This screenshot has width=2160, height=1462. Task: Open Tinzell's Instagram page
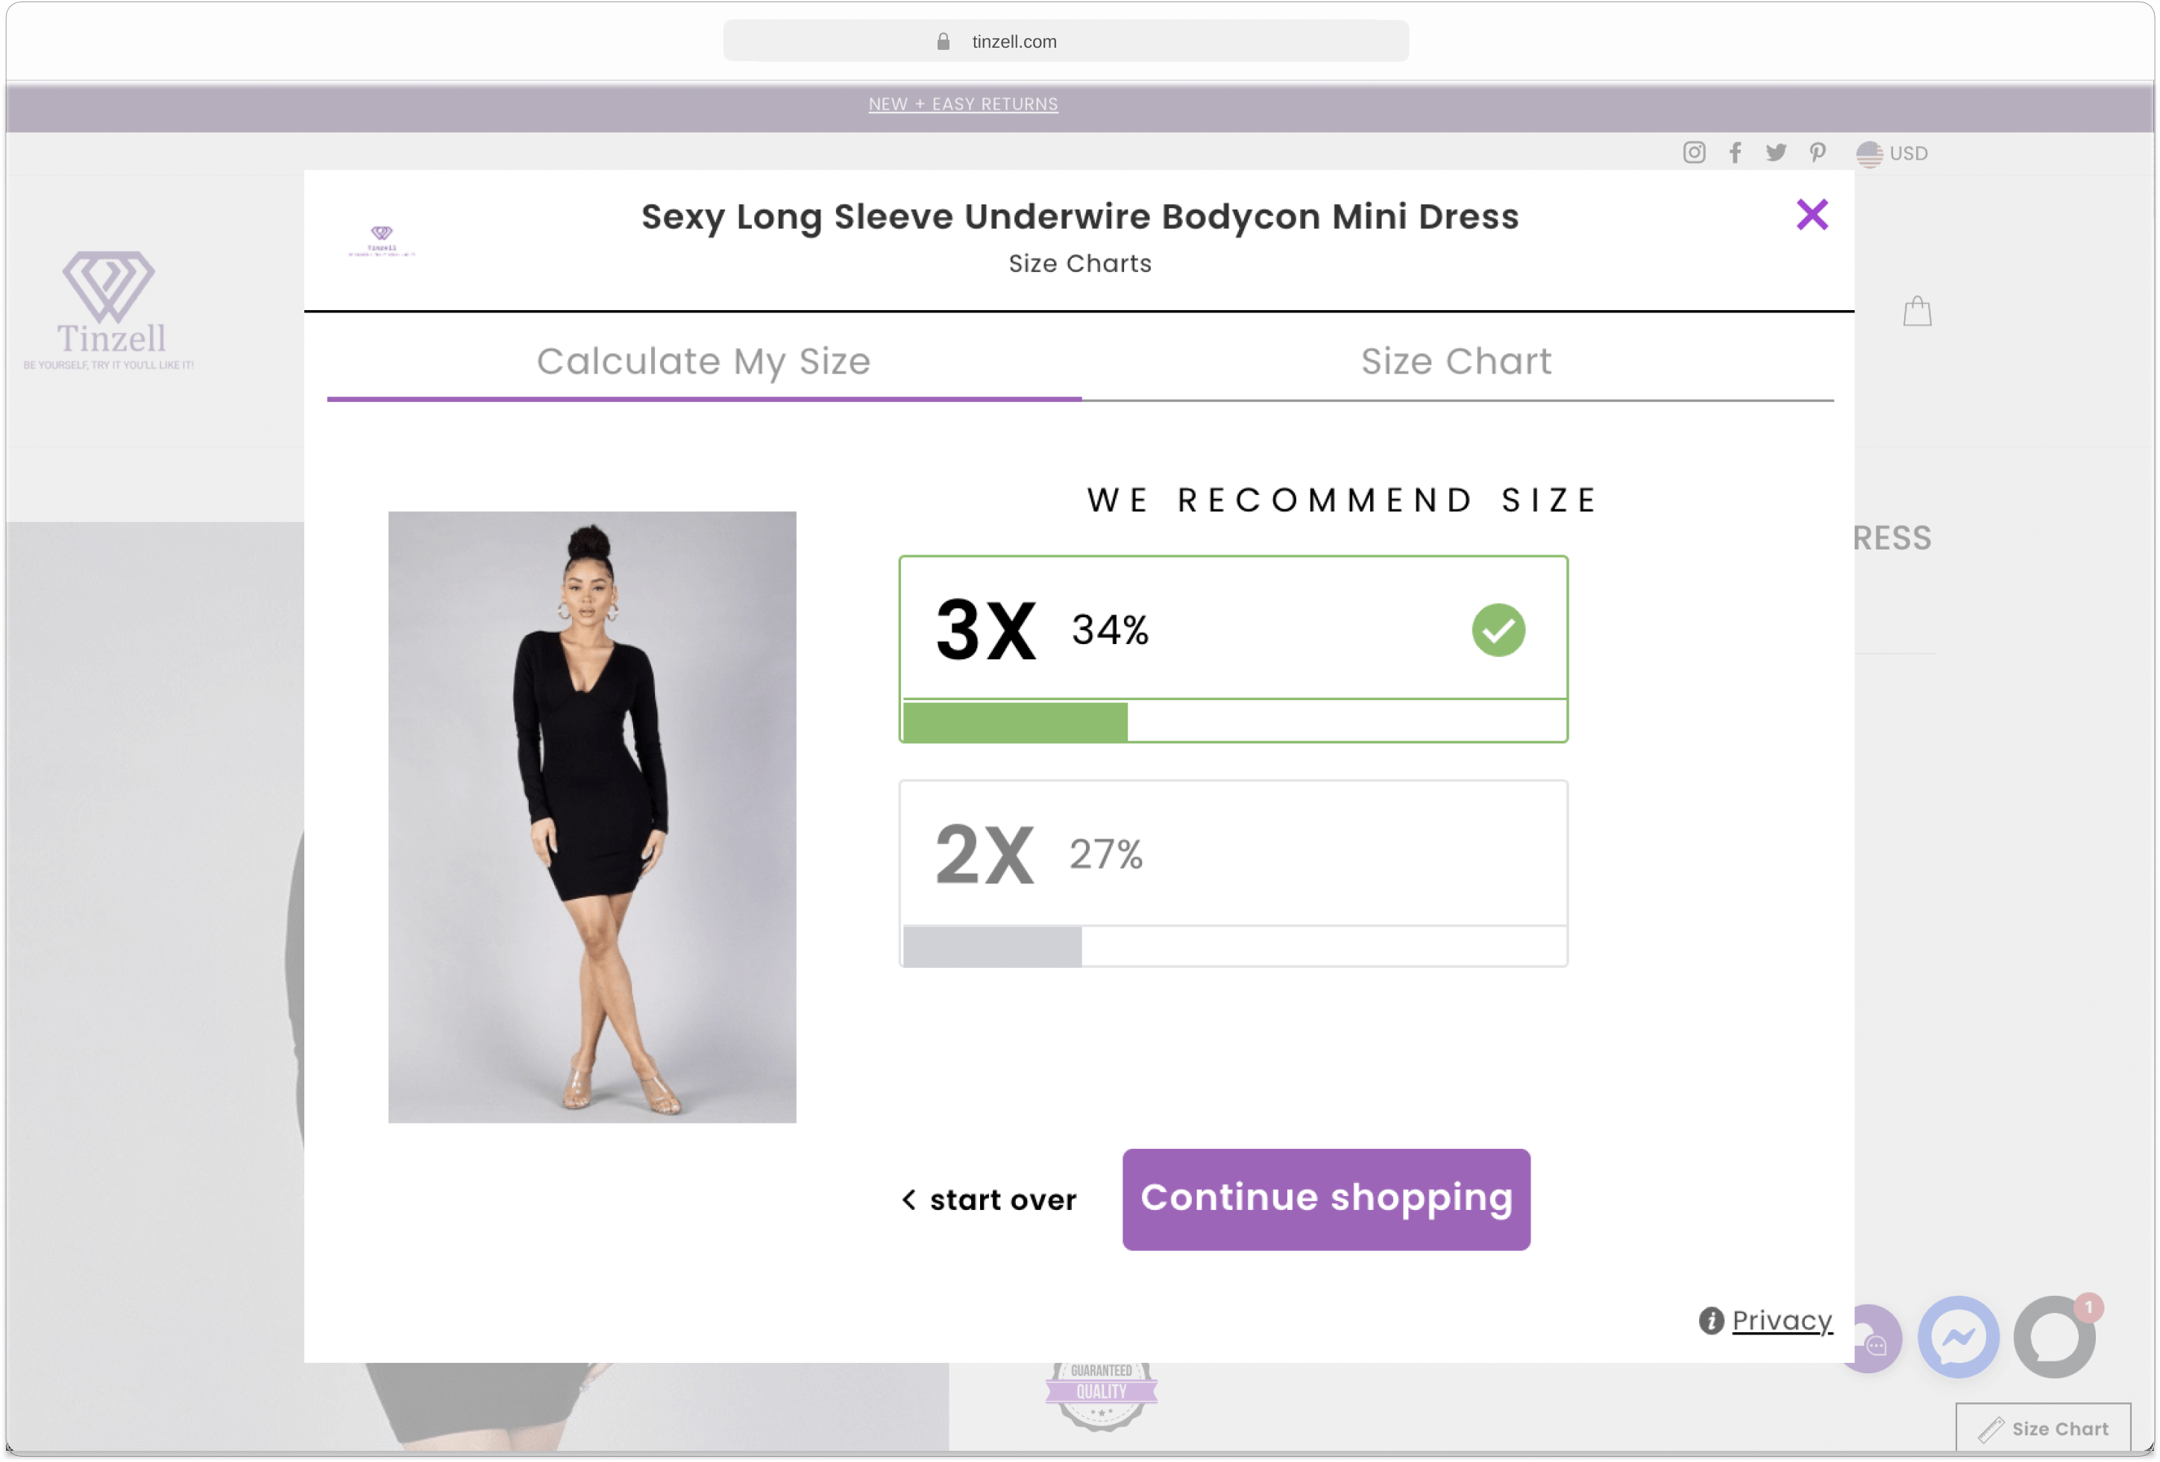coord(1693,154)
